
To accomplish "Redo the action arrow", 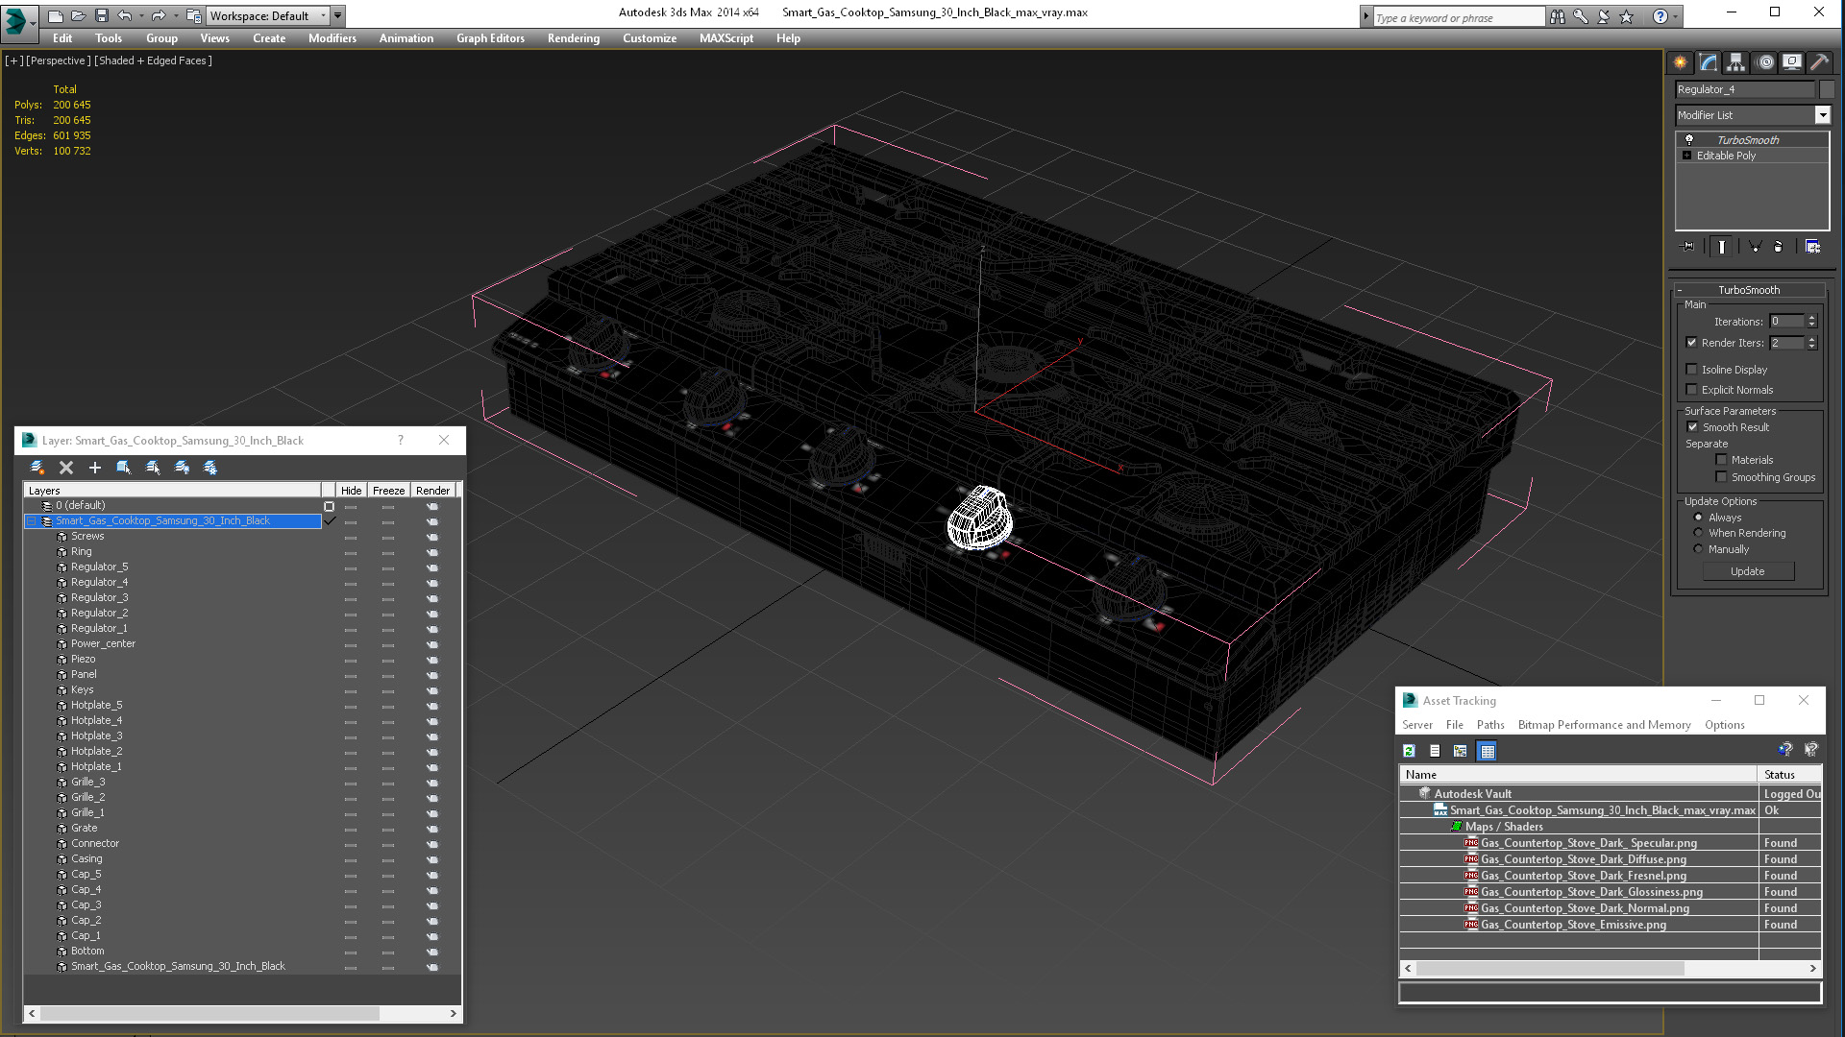I will (x=159, y=15).
